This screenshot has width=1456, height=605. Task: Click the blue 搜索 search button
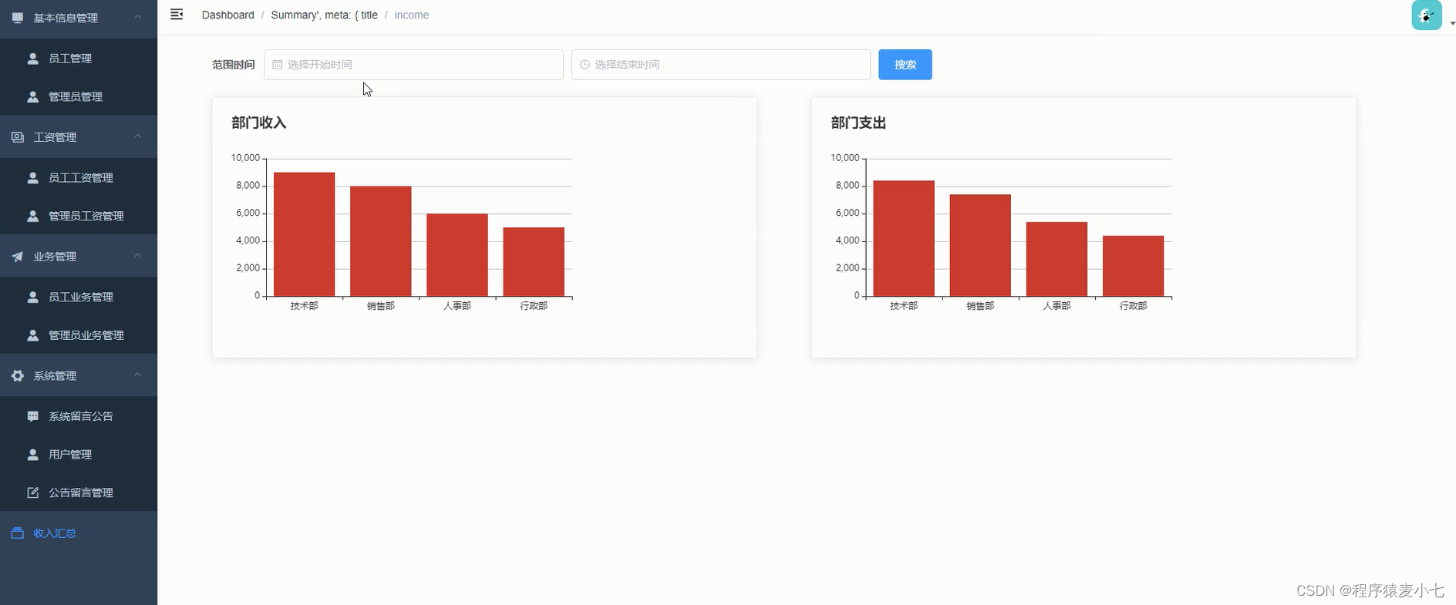point(905,65)
